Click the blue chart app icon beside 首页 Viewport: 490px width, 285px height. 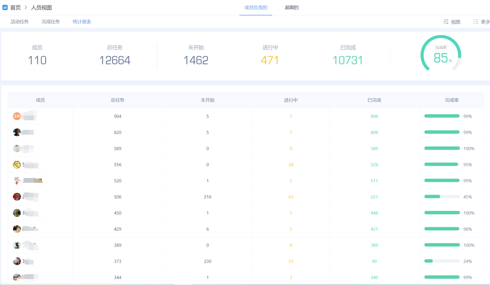[5, 7]
